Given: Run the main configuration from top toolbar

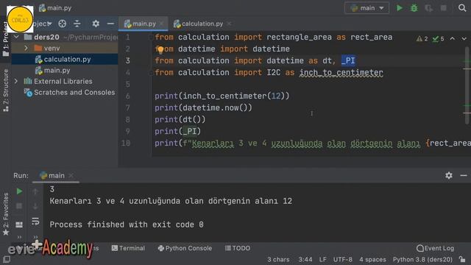Looking at the screenshot, I should coord(400,8).
